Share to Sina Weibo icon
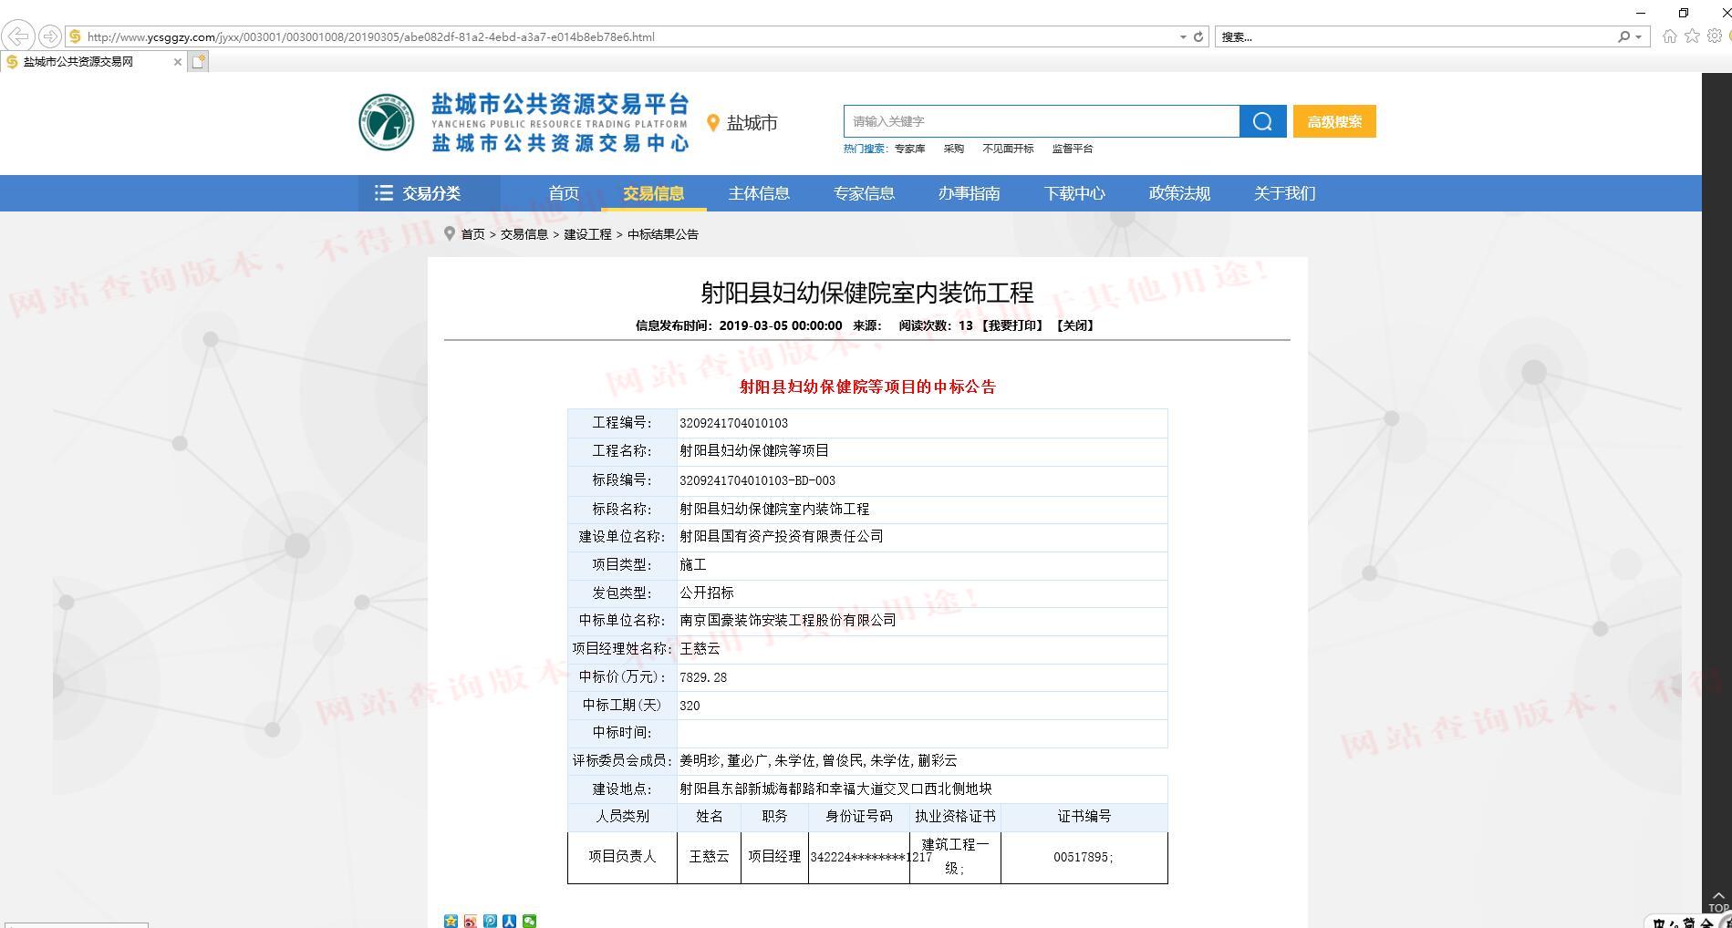1732x928 pixels. click(x=471, y=921)
